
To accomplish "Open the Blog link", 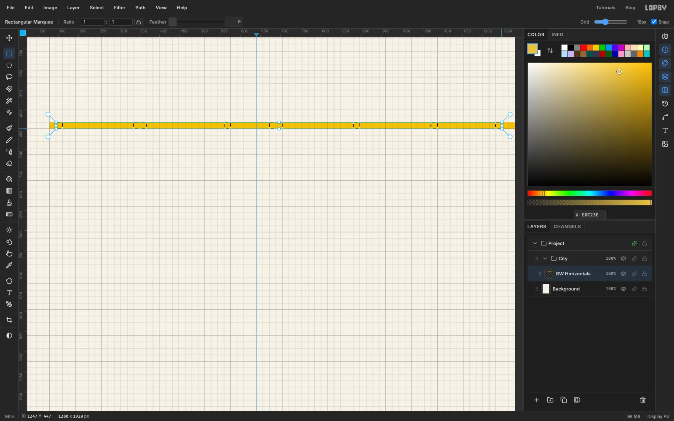I will pos(630,8).
